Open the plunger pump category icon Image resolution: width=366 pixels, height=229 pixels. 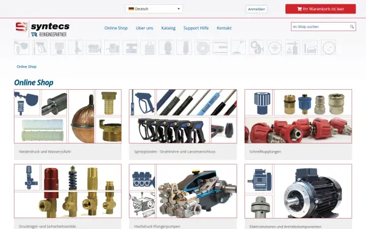click(94, 47)
